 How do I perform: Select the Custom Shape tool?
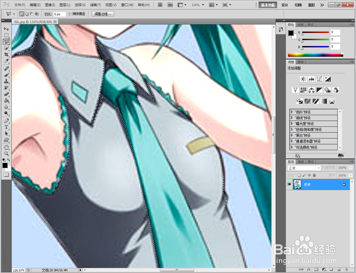tap(6, 140)
